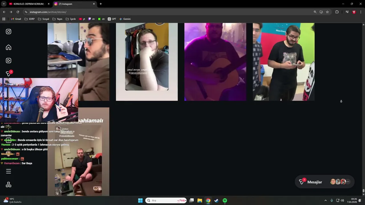This screenshot has width=365, height=205.
Task: Open the Extensions puzzle icon
Action: (x=337, y=12)
